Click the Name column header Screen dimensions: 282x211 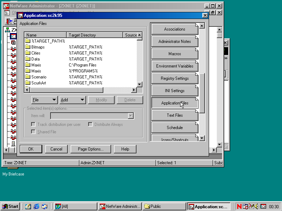click(45, 35)
